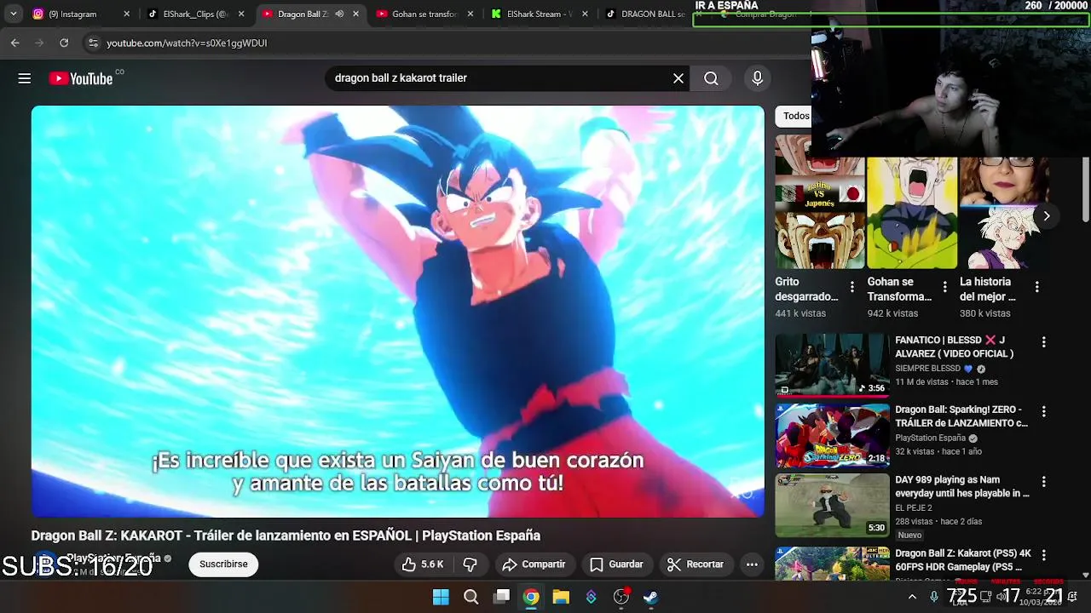Open the EL PEJE 2 channel link
Screen dimensions: 1091x613
(914, 508)
